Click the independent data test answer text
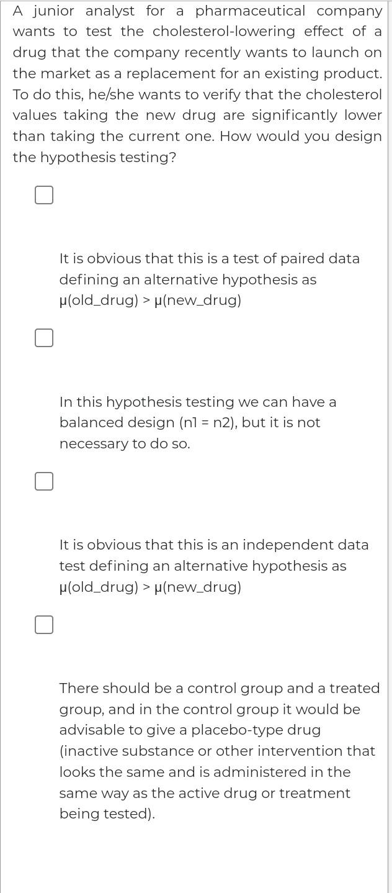Viewport: 392px width, 893px height. (x=214, y=566)
